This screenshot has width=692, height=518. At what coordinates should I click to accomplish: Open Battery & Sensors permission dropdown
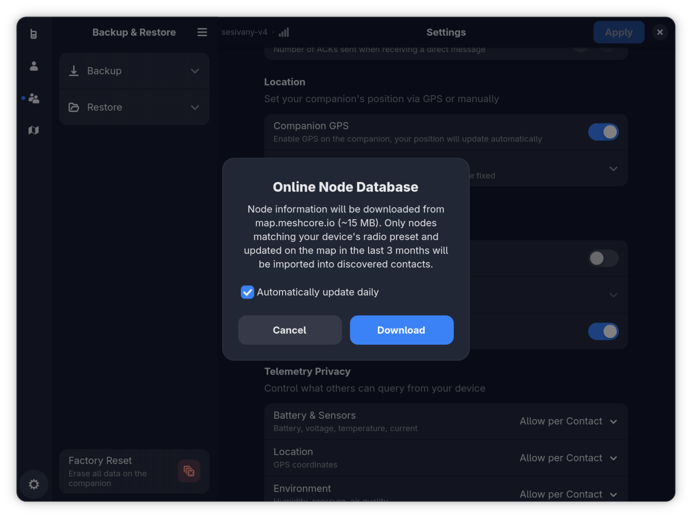point(568,421)
